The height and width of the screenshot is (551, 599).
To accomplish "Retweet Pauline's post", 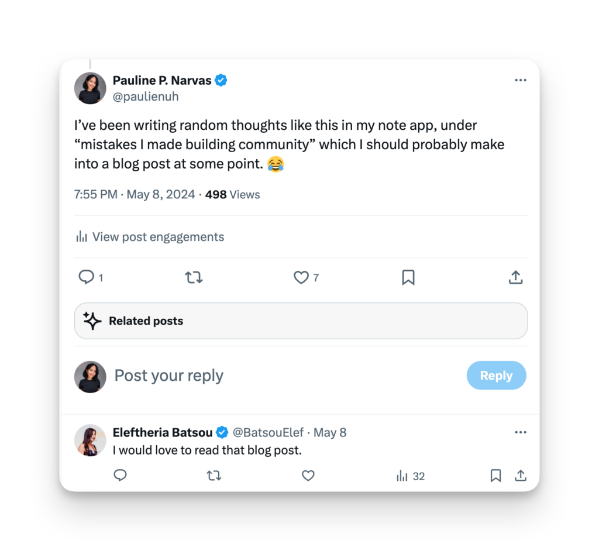I will (194, 277).
